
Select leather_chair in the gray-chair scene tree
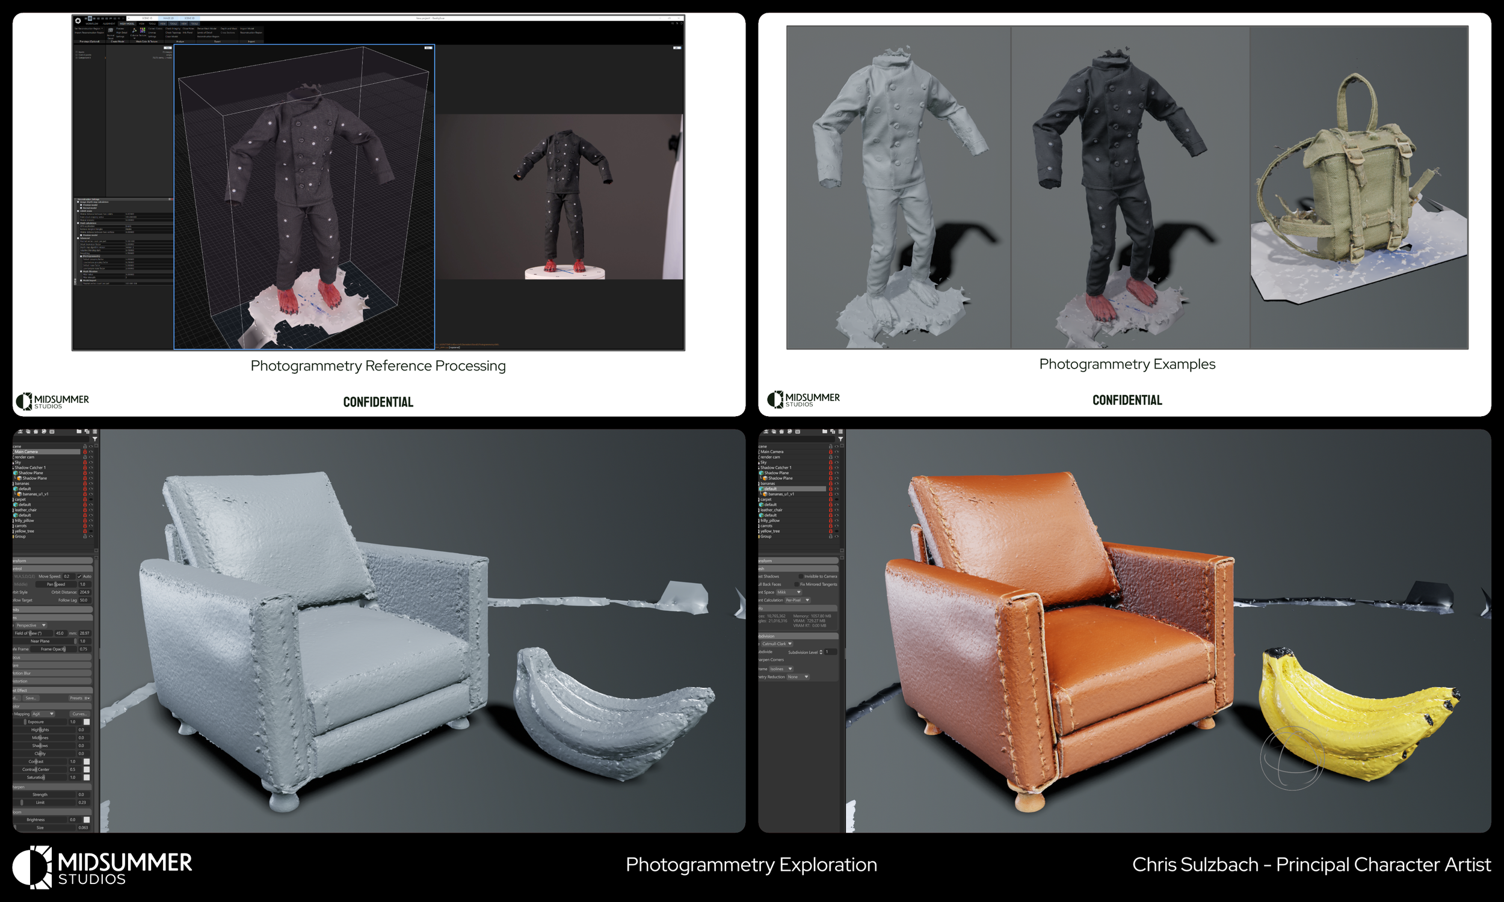click(25, 510)
